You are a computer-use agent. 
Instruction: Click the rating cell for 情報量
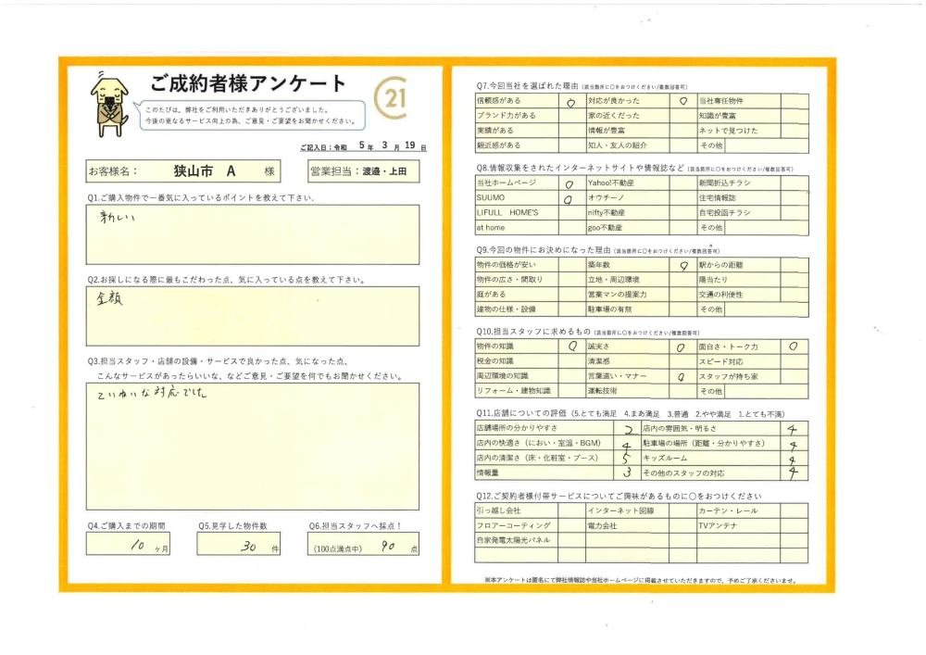coord(627,473)
